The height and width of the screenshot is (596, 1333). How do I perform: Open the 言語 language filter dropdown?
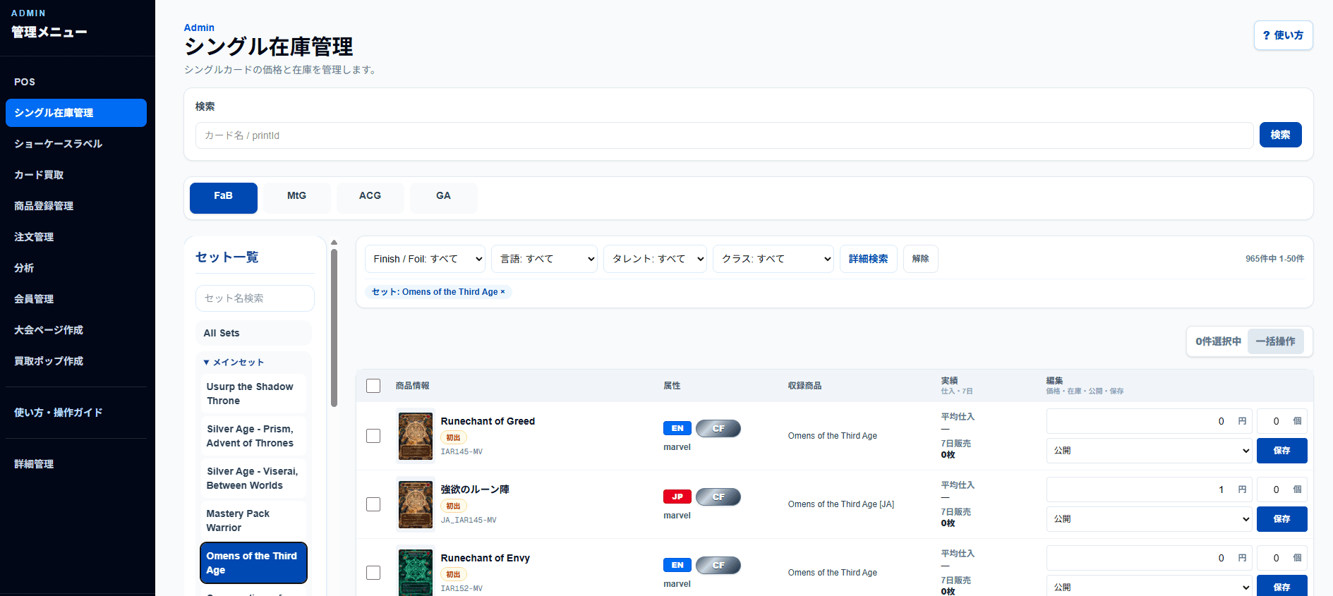pyautogui.click(x=544, y=259)
